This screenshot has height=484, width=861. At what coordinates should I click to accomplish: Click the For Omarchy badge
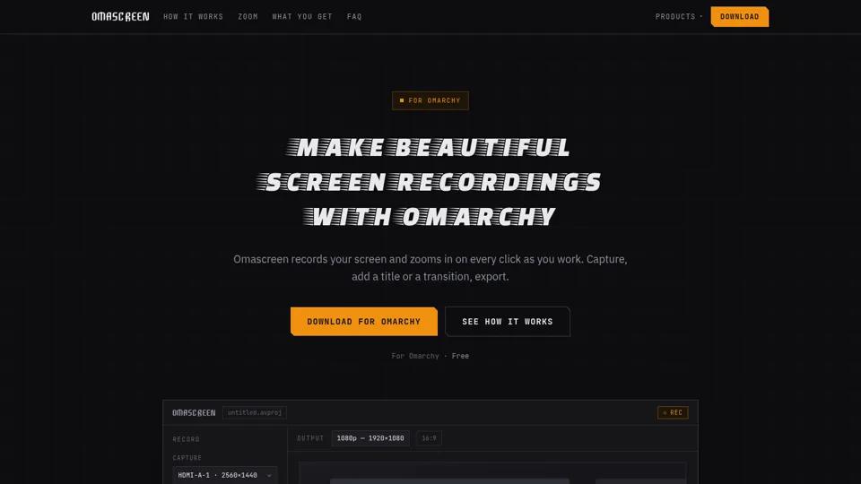[430, 100]
